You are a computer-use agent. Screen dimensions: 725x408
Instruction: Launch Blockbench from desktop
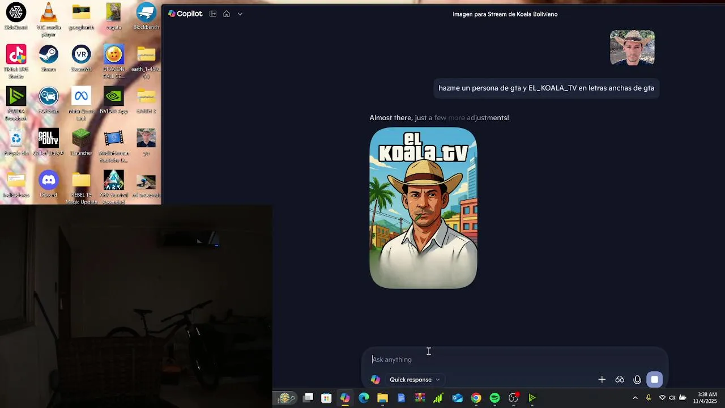[146, 17]
